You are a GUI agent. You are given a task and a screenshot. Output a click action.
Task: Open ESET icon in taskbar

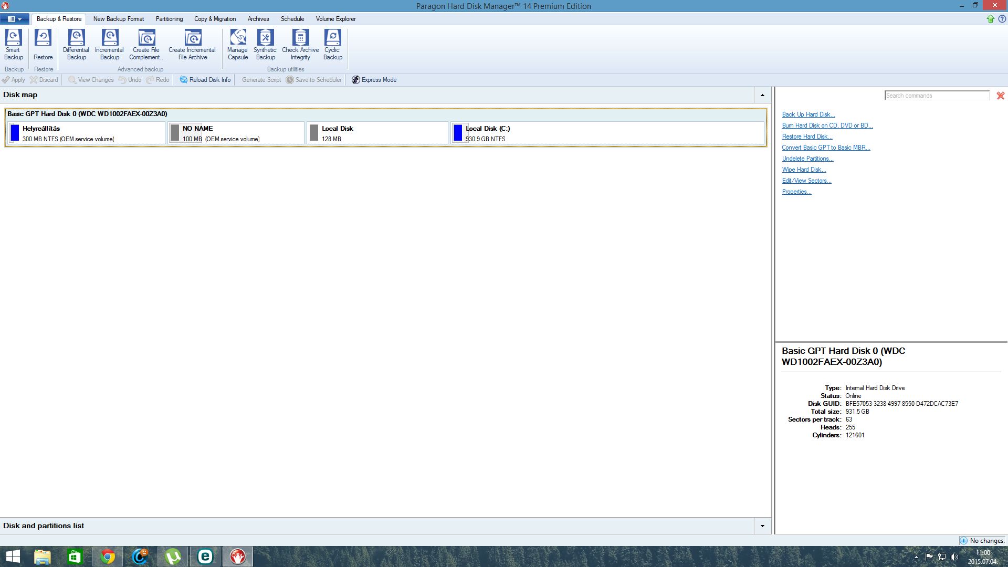click(x=205, y=556)
